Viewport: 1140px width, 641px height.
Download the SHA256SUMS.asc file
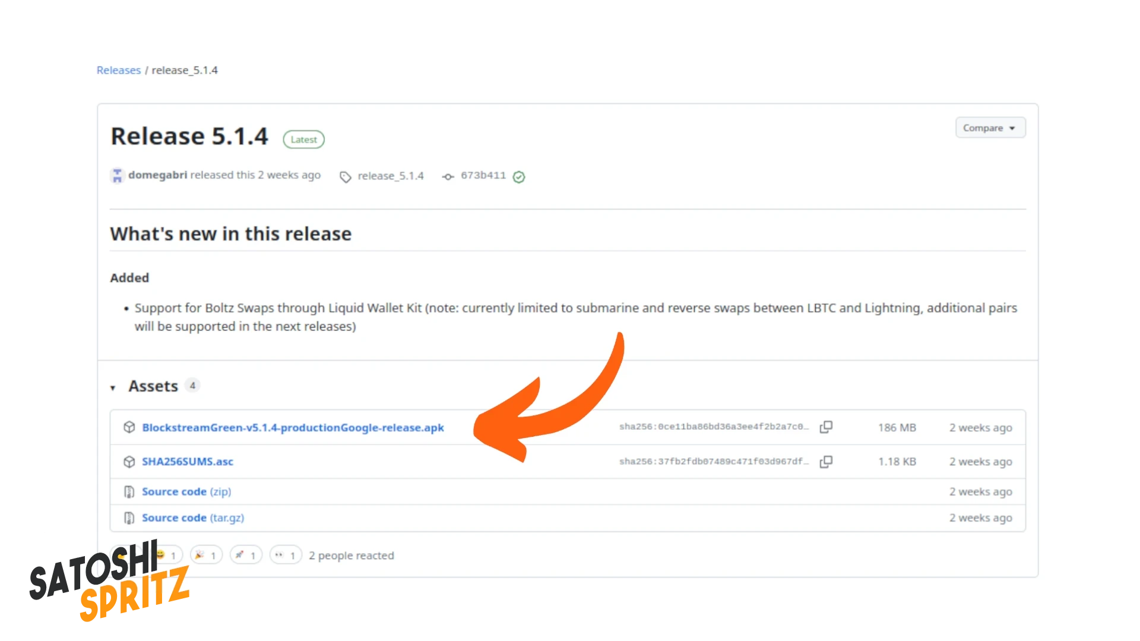(188, 462)
